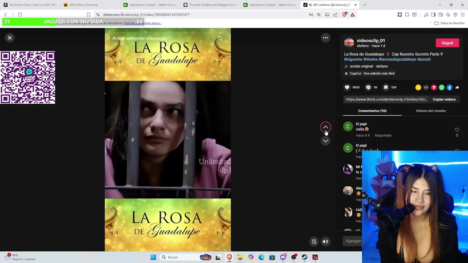The width and height of the screenshot is (468, 263).
Task: Open the videosclip_01 profile avatar
Action: [349, 43]
